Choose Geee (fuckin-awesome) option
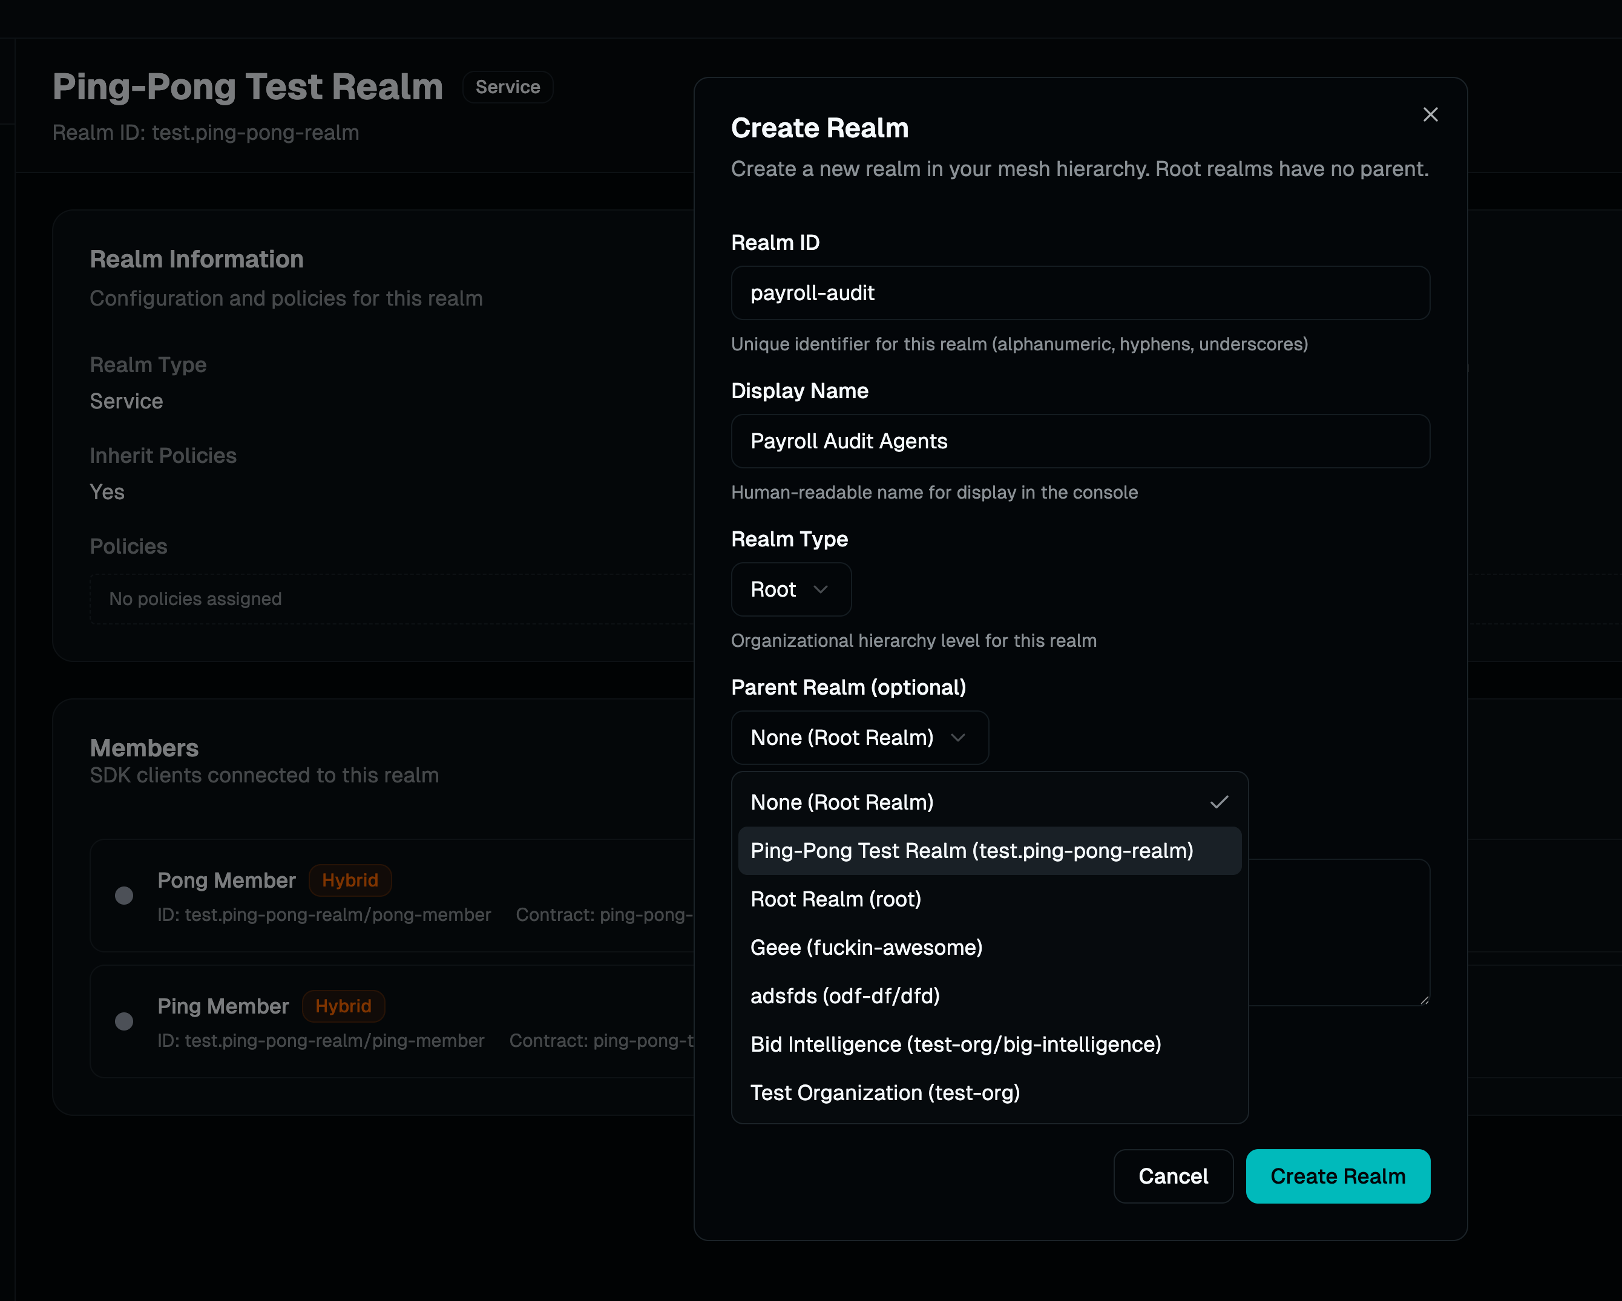Image resolution: width=1622 pixels, height=1301 pixels. point(866,948)
